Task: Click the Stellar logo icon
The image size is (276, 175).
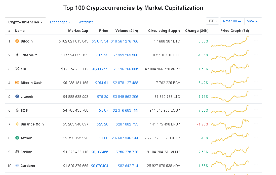Action: click(x=17, y=152)
